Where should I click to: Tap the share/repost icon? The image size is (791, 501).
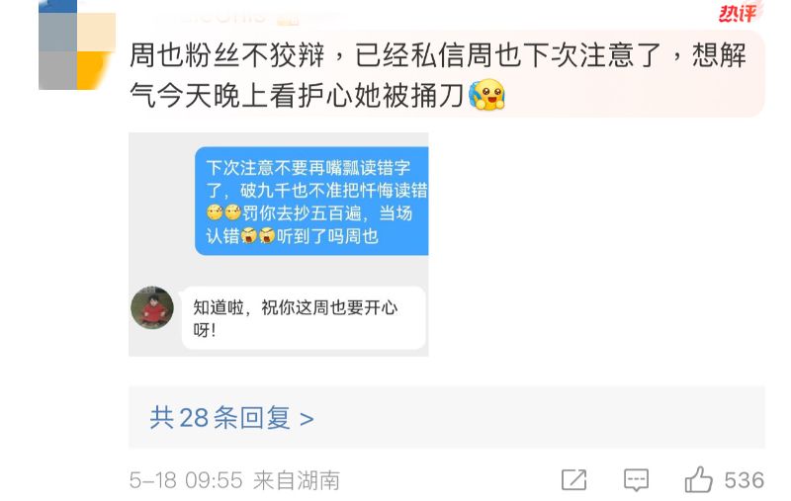(574, 480)
